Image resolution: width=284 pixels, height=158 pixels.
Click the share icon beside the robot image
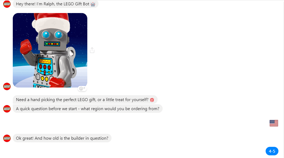click(x=92, y=50)
